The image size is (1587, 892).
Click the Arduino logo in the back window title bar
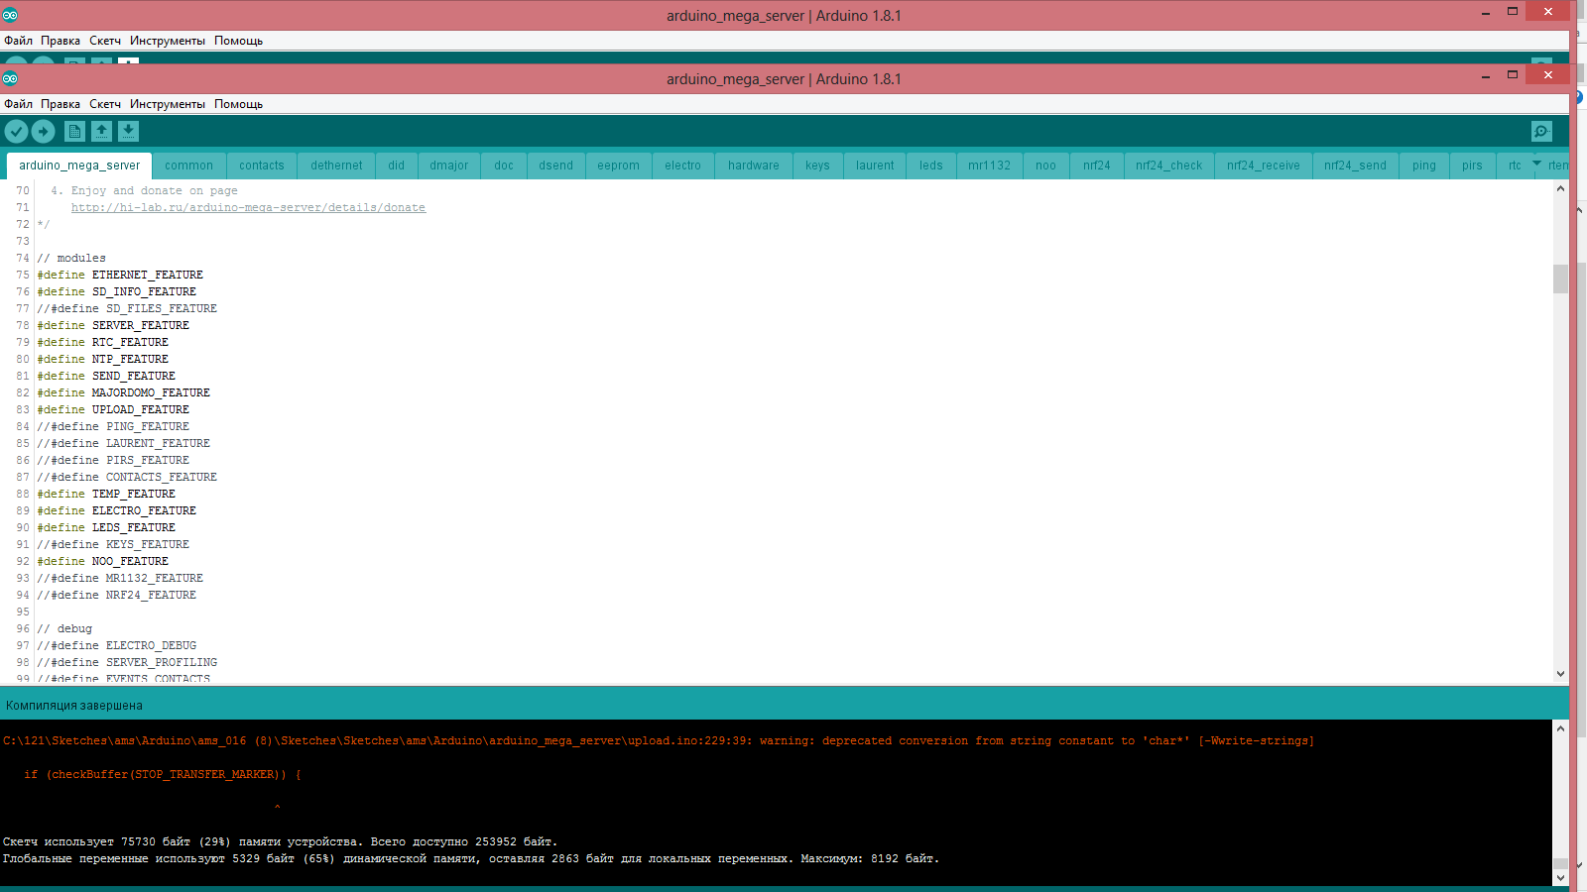tap(10, 15)
